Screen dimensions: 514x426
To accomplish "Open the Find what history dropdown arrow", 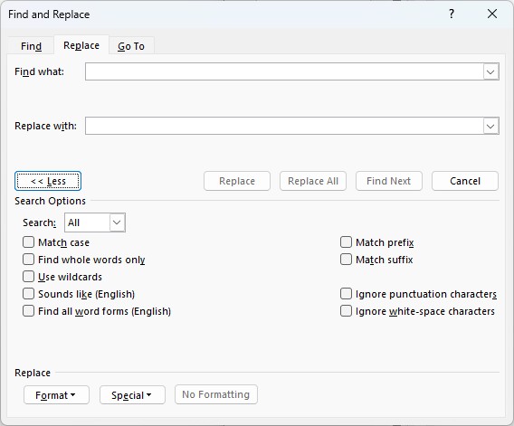I will pos(490,71).
